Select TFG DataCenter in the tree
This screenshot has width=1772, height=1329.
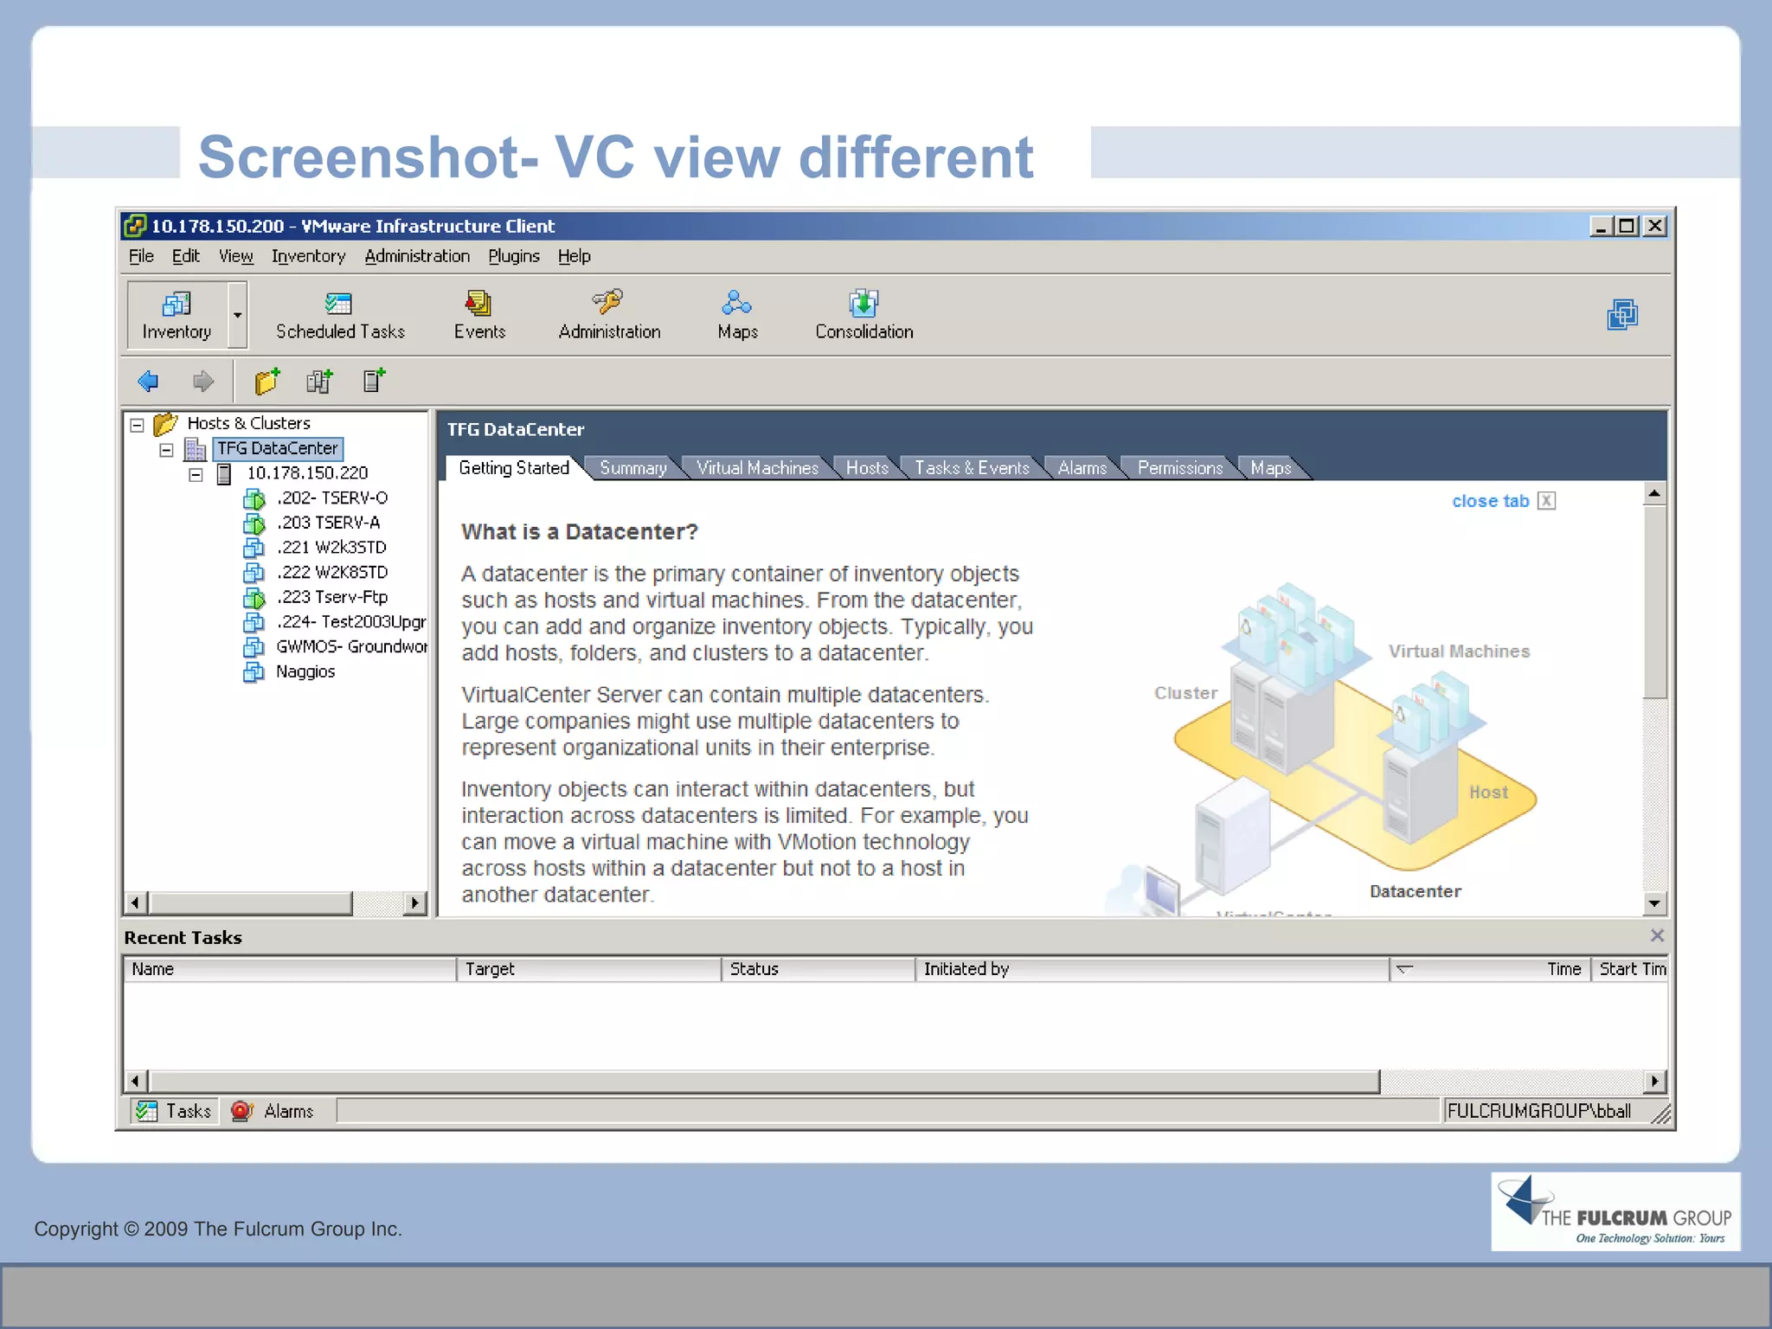pyautogui.click(x=278, y=448)
